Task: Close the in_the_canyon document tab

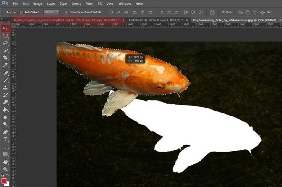Action: pos(123,20)
